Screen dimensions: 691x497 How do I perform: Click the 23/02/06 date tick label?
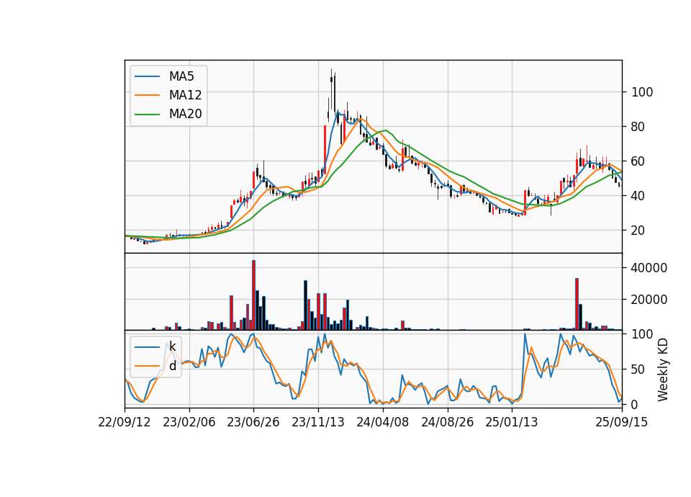189,422
